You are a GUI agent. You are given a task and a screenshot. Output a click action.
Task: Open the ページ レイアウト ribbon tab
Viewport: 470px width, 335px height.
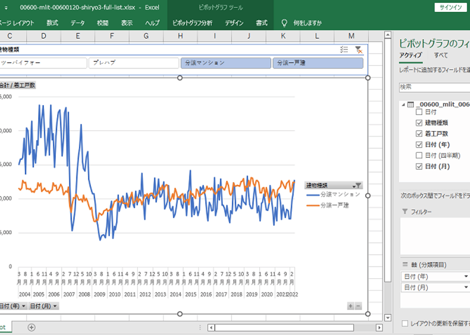[x=16, y=23]
